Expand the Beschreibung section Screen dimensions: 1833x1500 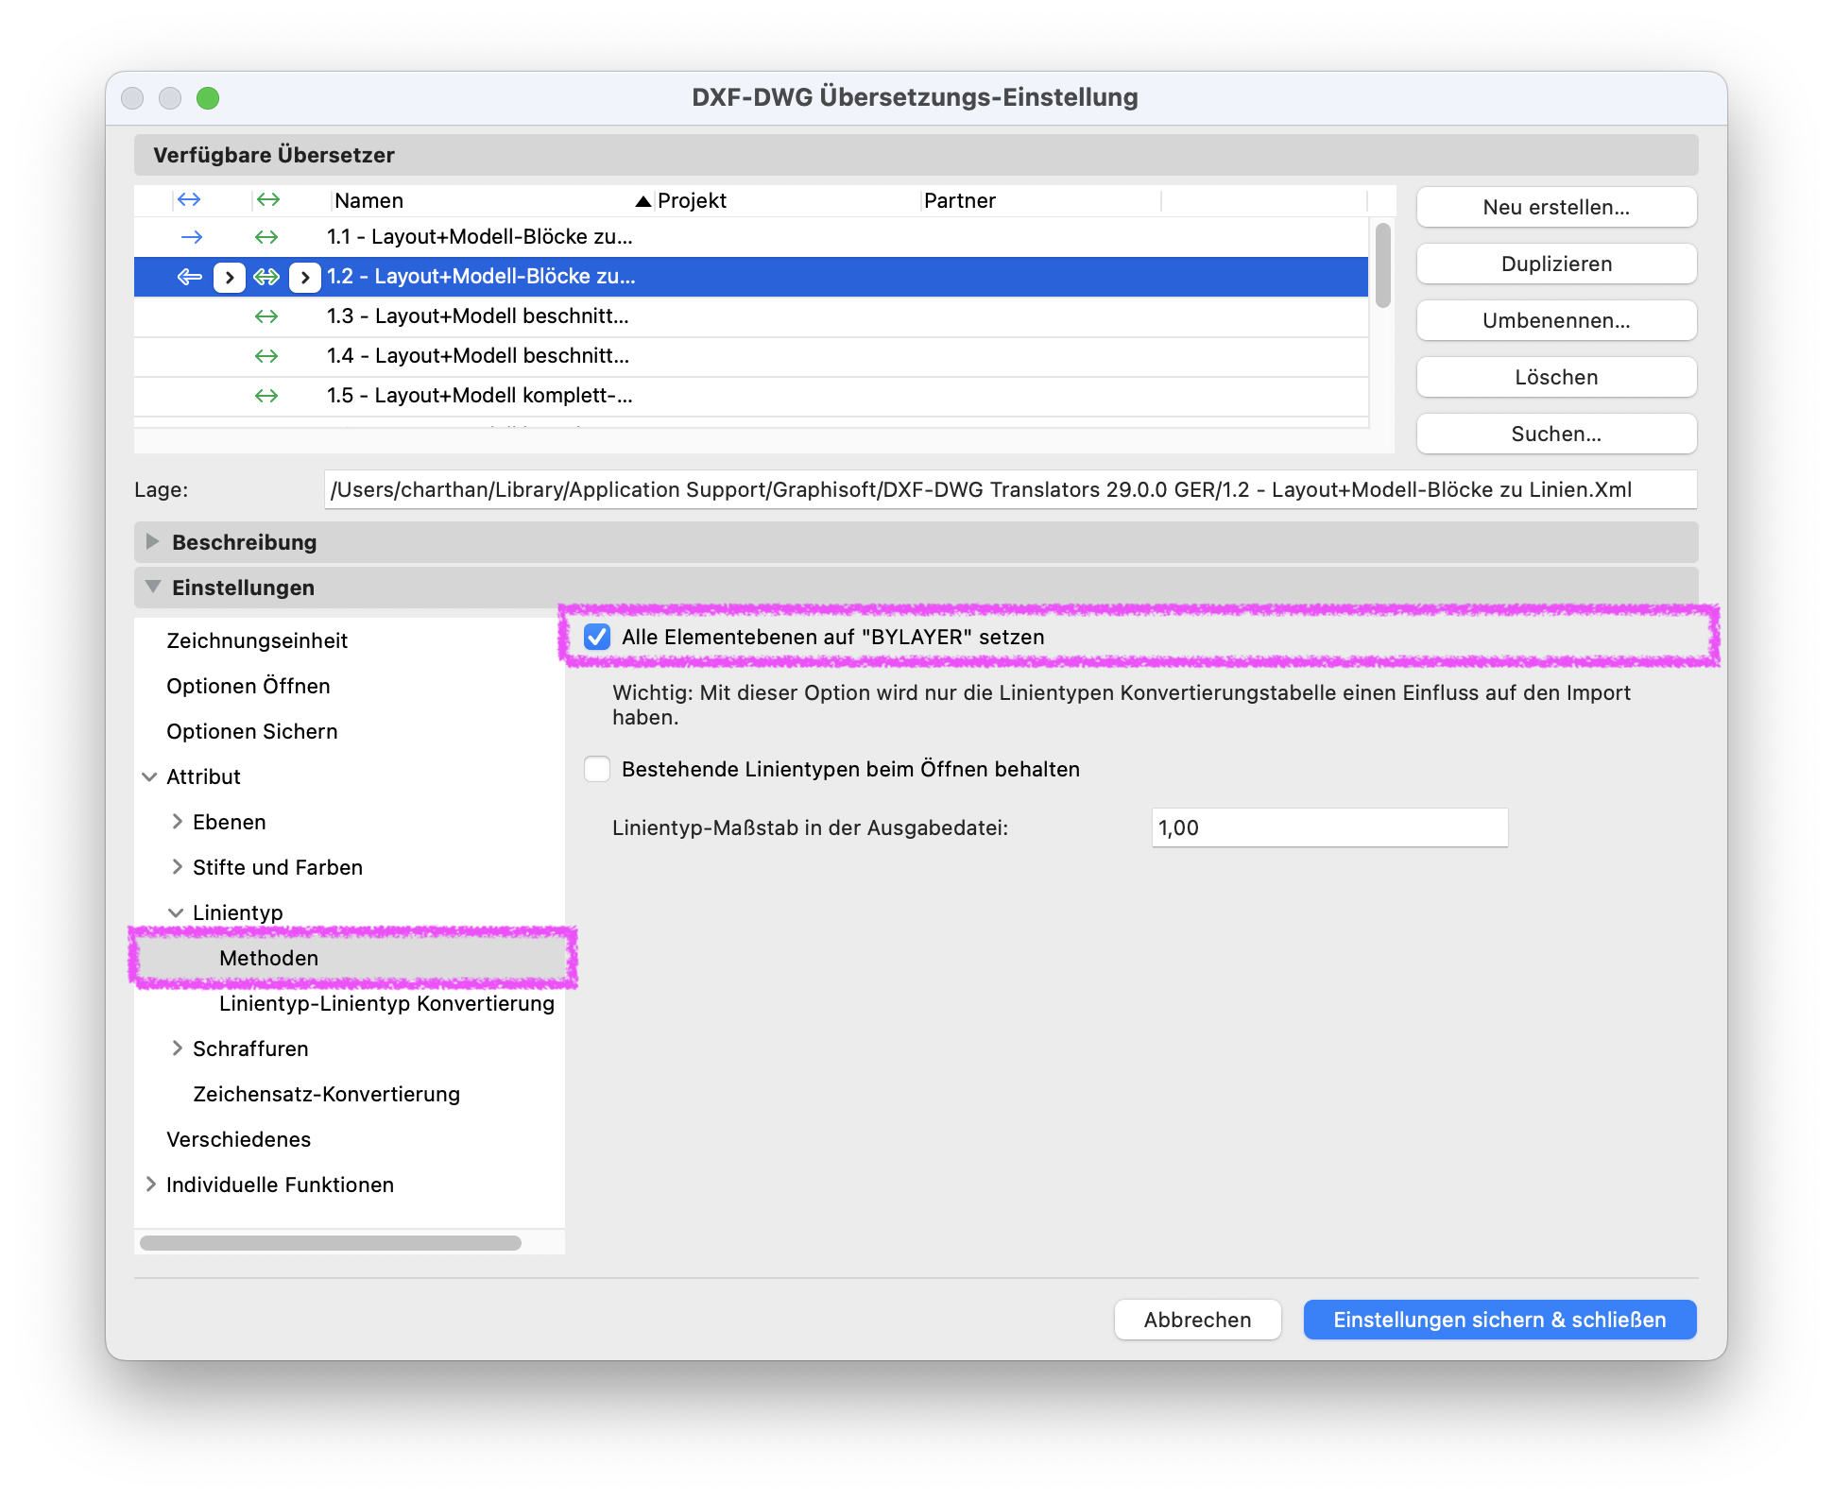(152, 541)
